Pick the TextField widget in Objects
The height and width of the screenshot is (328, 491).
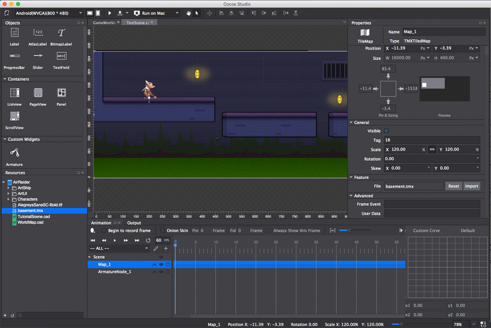click(x=61, y=56)
